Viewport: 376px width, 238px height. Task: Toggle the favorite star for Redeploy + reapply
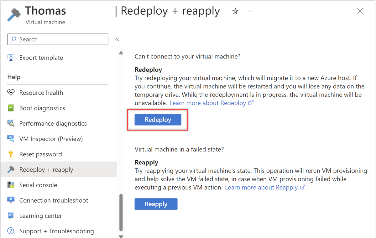click(x=235, y=11)
